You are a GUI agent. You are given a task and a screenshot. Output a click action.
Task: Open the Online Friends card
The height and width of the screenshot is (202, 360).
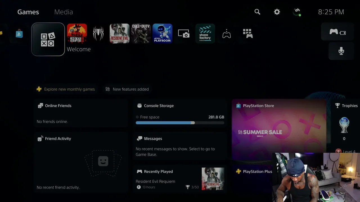81,113
